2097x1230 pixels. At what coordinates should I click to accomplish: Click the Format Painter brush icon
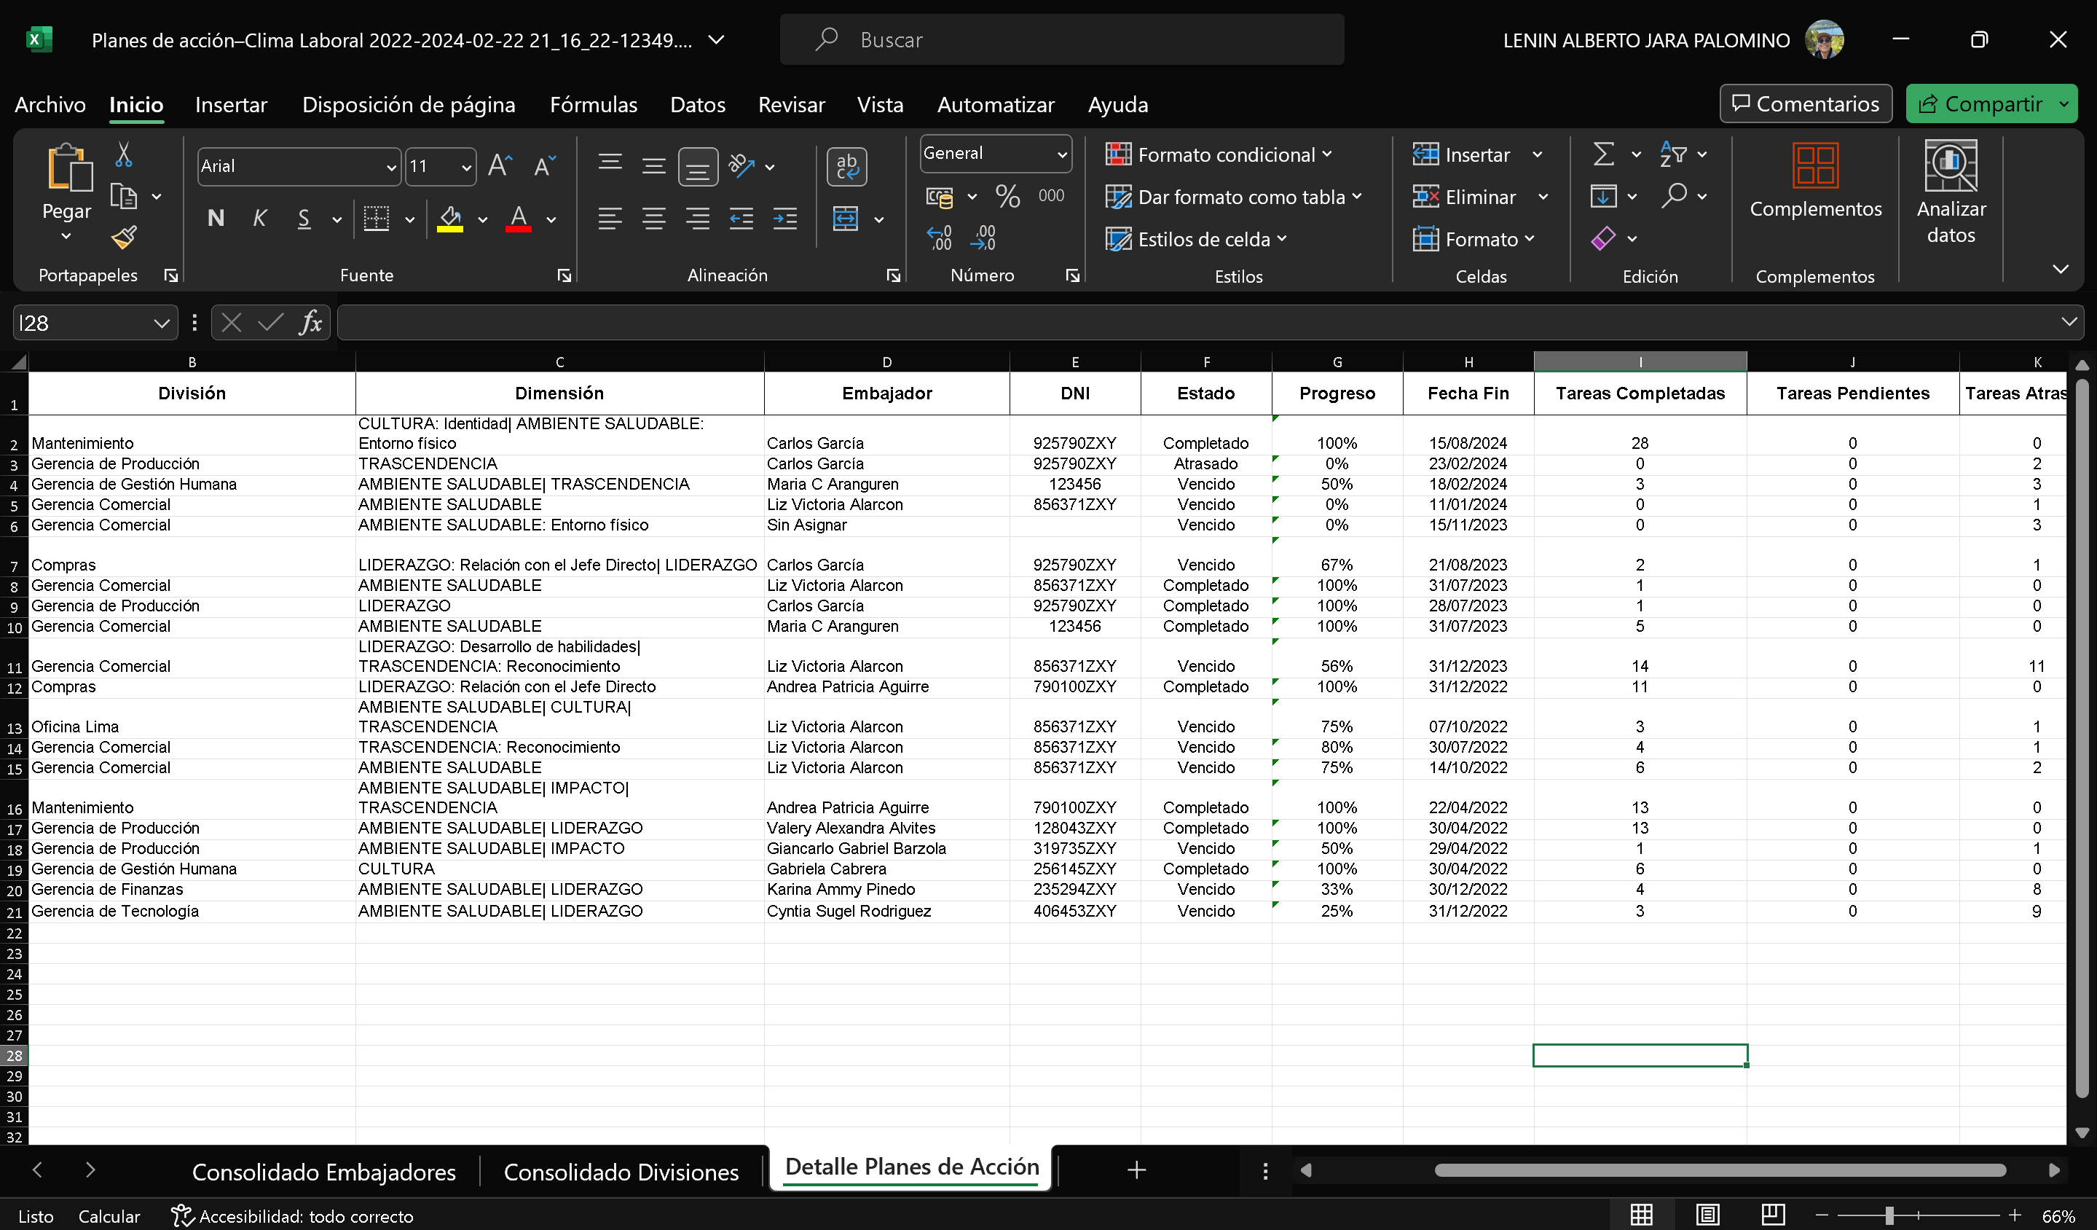(124, 238)
